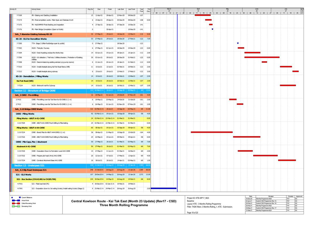322x228 pixels.
Task: Collapse the Section 11 - Structure of Bridge CKRE band
Action: coord(35,91)
